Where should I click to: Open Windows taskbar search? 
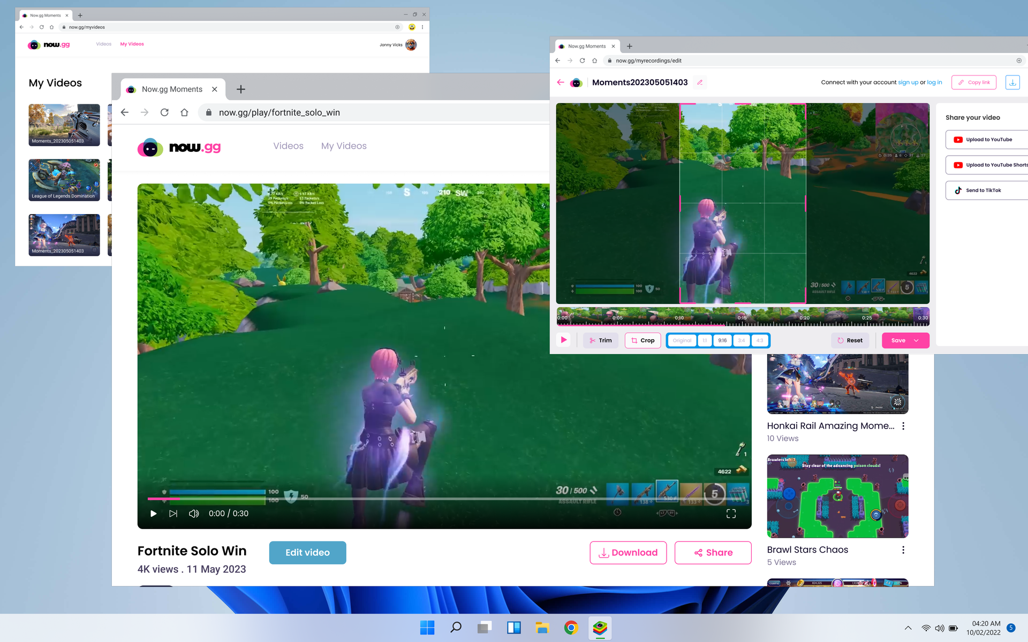[x=456, y=628]
